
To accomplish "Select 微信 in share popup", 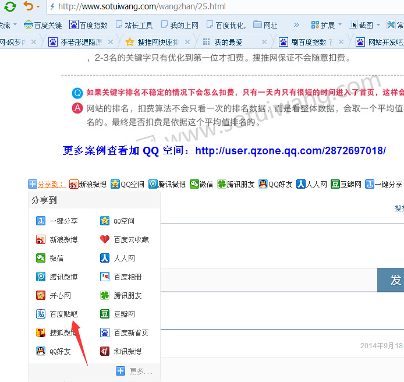I will coord(49,259).
